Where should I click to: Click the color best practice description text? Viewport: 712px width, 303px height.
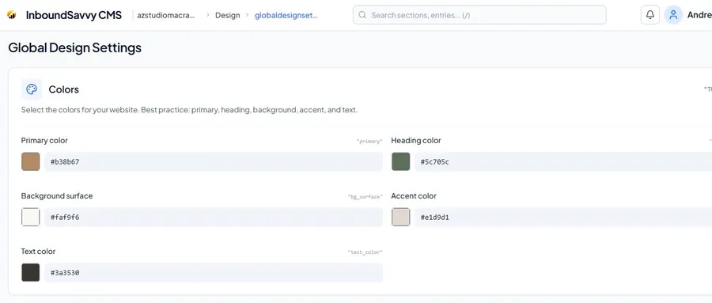coord(189,110)
